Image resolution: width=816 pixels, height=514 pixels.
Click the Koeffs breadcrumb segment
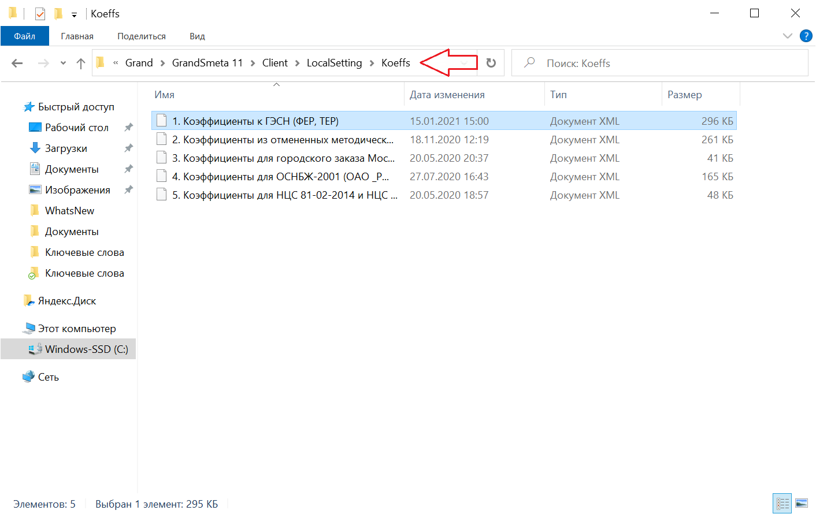pos(396,63)
